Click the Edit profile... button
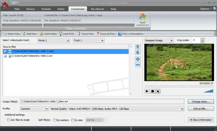The height and width of the screenshot is (131, 217). tap(201, 109)
